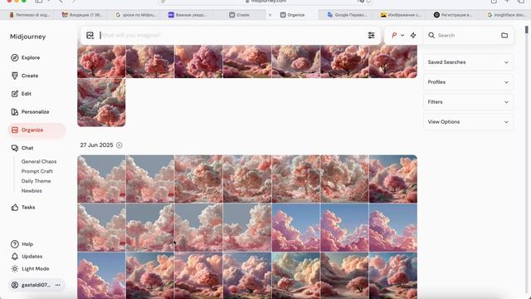Open the first thumbnail under 27 Jun 2025

pyautogui.click(x=101, y=179)
